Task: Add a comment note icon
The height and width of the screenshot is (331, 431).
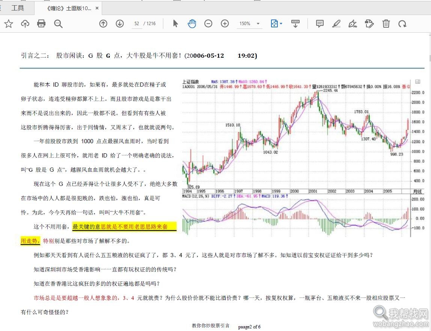Action: click(x=319, y=24)
